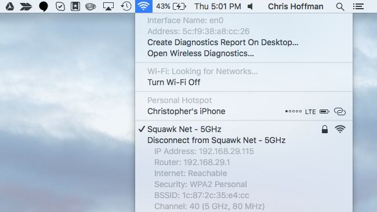Open the volume speaker menu icon
The height and width of the screenshot is (212, 377).
250,6
